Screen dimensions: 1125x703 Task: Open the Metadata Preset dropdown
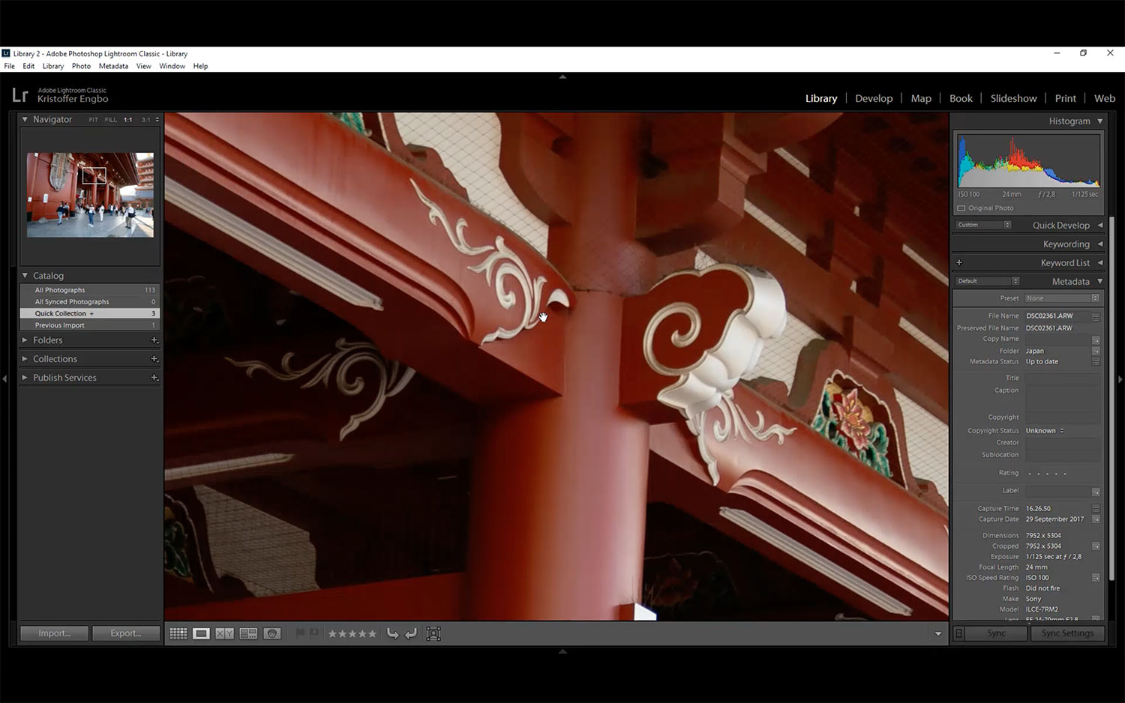[x=1062, y=298]
